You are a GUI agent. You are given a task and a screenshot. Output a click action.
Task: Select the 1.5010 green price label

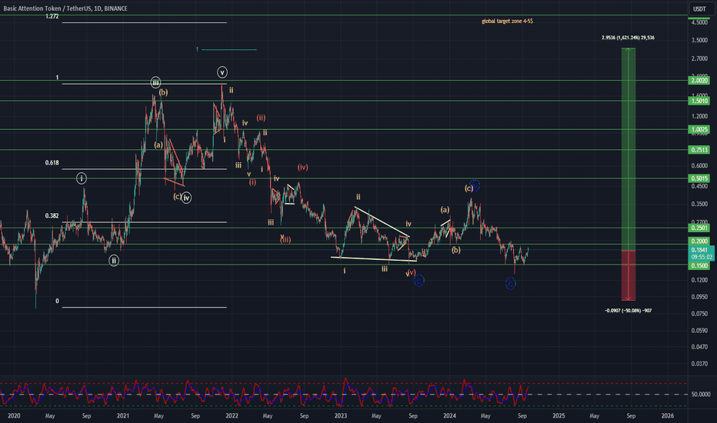[699, 101]
